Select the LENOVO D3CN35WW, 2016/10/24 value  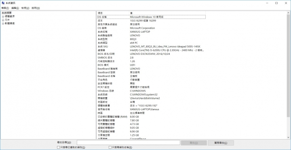[150, 54]
